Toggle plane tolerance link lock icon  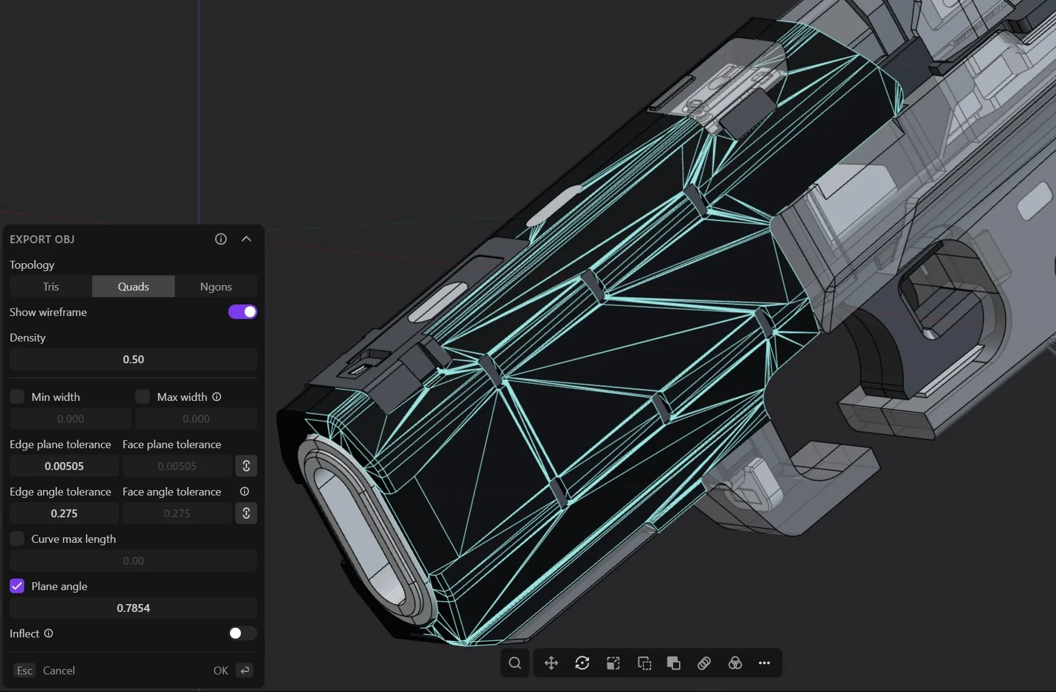coord(246,466)
